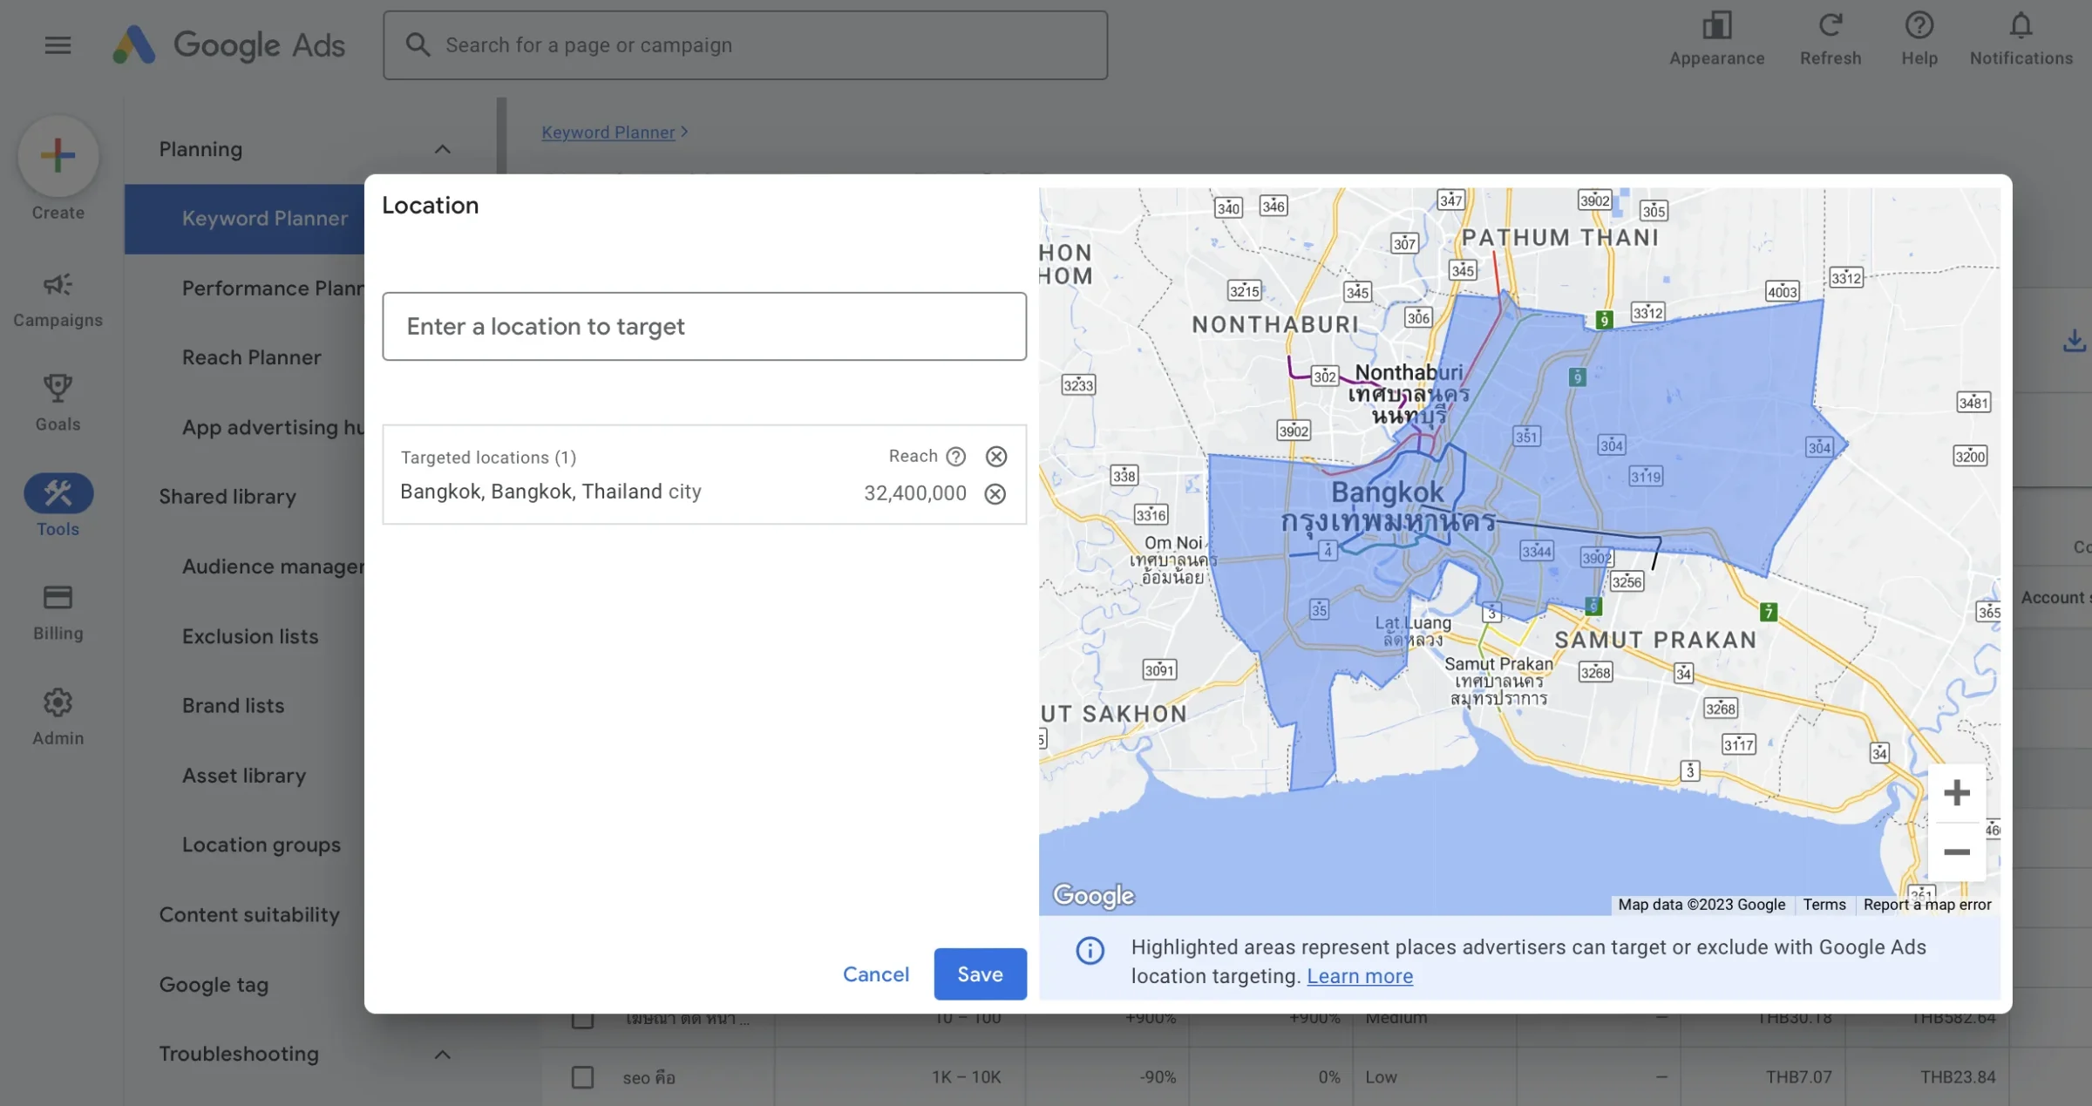This screenshot has width=2092, height=1106.
Task: Click the Refresh icon
Action: pos(1830,26)
